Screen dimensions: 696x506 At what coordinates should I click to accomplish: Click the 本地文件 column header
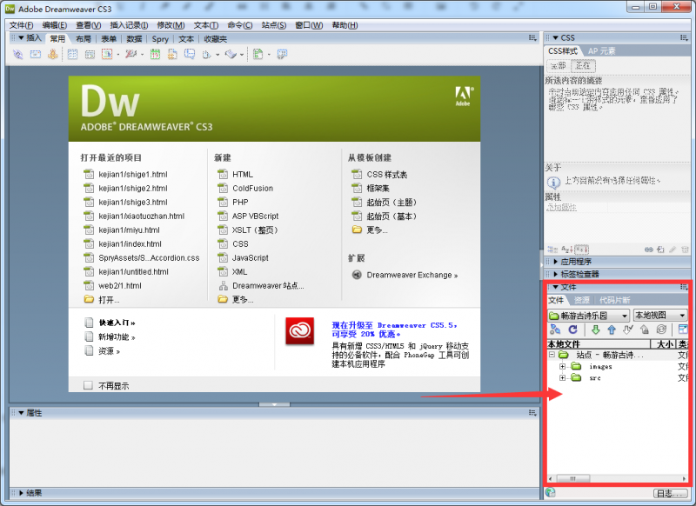[599, 343]
